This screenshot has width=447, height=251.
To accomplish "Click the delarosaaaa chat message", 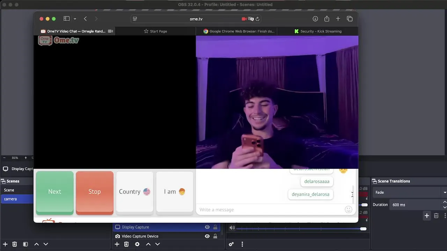I will pos(317,181).
